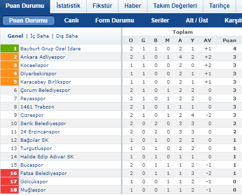Switch to the Fikstür tab
242x195 pixels.
[x=102, y=6]
